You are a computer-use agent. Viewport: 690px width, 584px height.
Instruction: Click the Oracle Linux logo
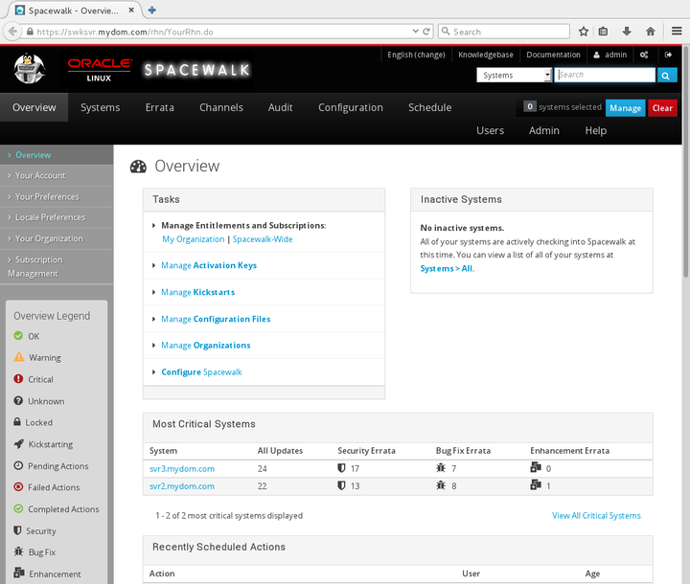pos(100,70)
